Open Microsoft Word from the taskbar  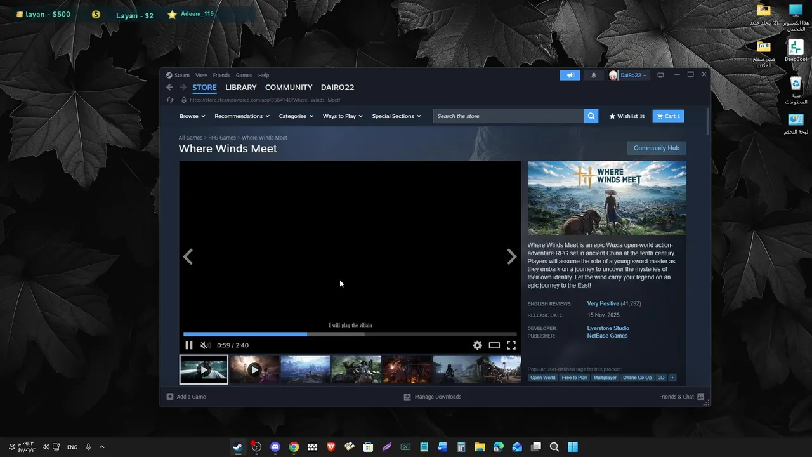tap(442, 447)
